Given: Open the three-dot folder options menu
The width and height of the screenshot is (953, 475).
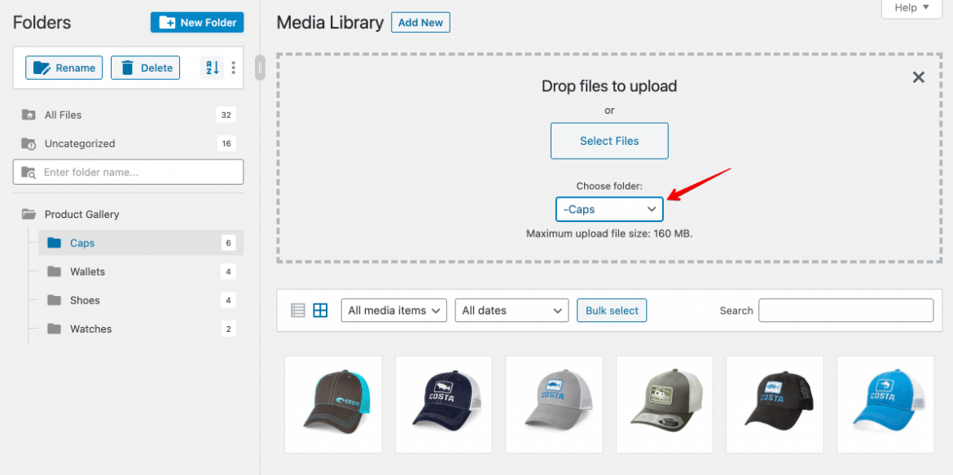Looking at the screenshot, I should click(x=234, y=68).
